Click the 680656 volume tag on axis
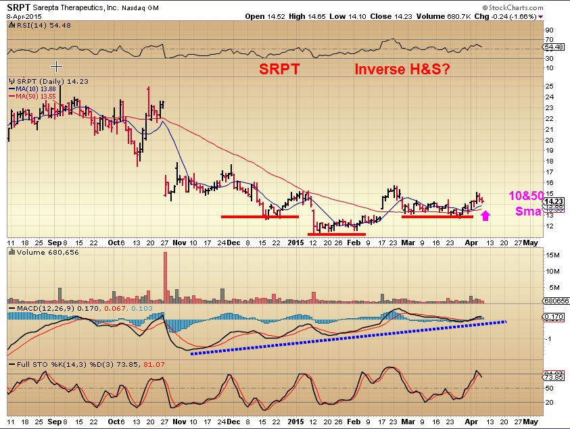 556,301
